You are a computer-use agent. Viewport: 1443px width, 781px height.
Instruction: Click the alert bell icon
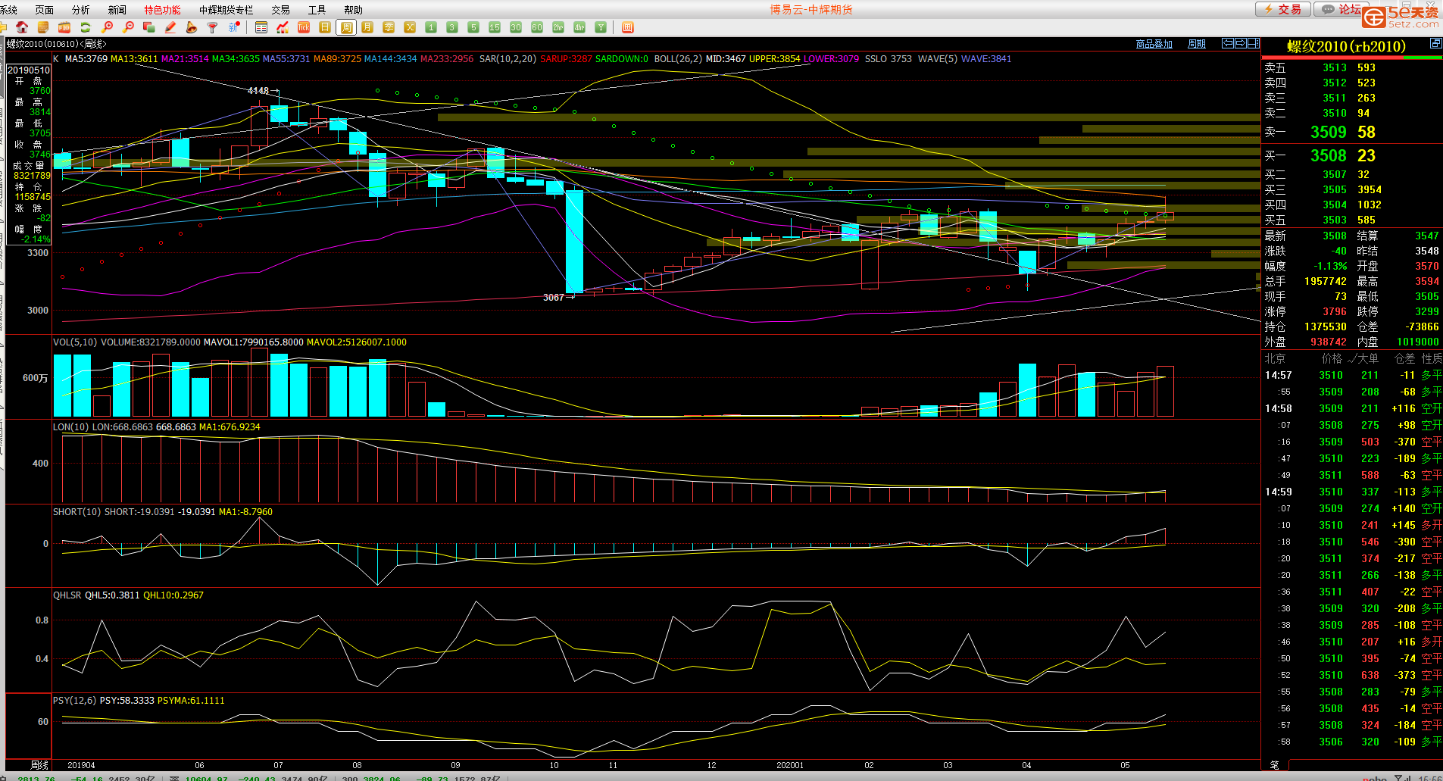tap(192, 27)
